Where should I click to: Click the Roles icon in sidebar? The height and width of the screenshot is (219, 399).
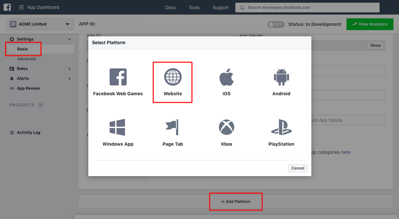click(x=12, y=69)
